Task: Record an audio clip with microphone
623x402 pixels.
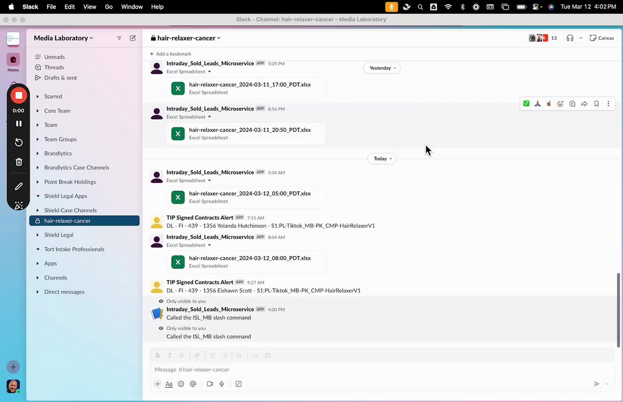Action: 221,384
